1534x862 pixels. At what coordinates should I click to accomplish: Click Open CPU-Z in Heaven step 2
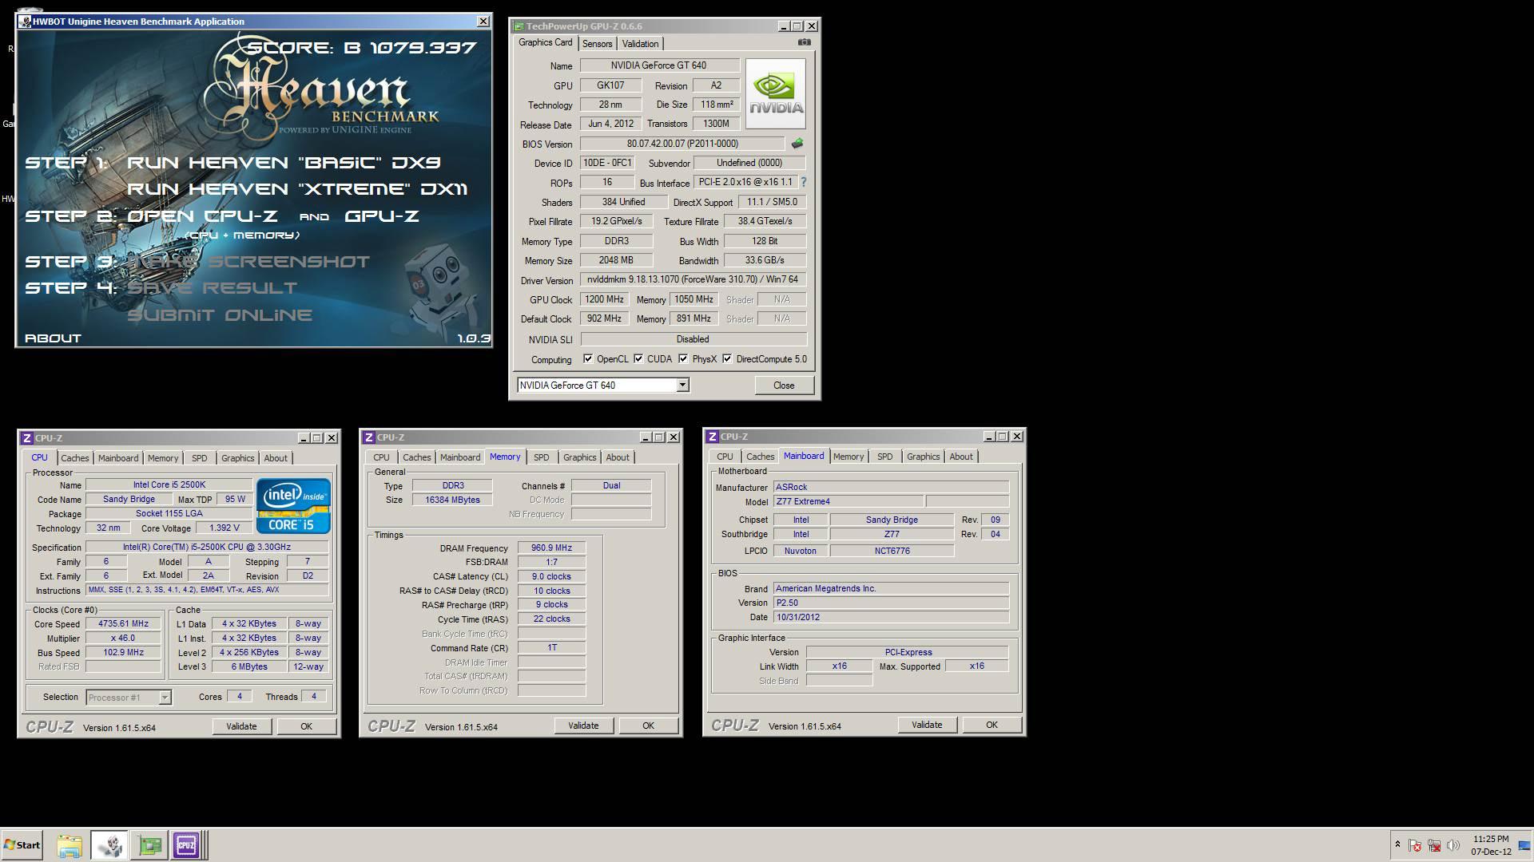[202, 216]
